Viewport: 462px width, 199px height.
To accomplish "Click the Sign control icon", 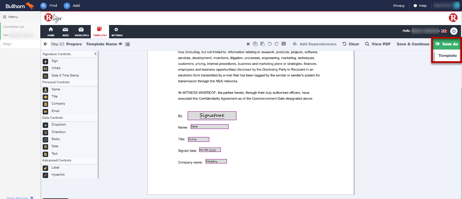I will pyautogui.click(x=45, y=61).
